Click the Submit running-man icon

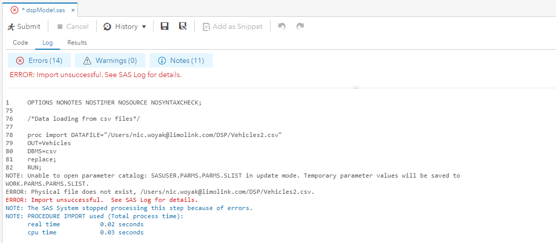point(11,26)
